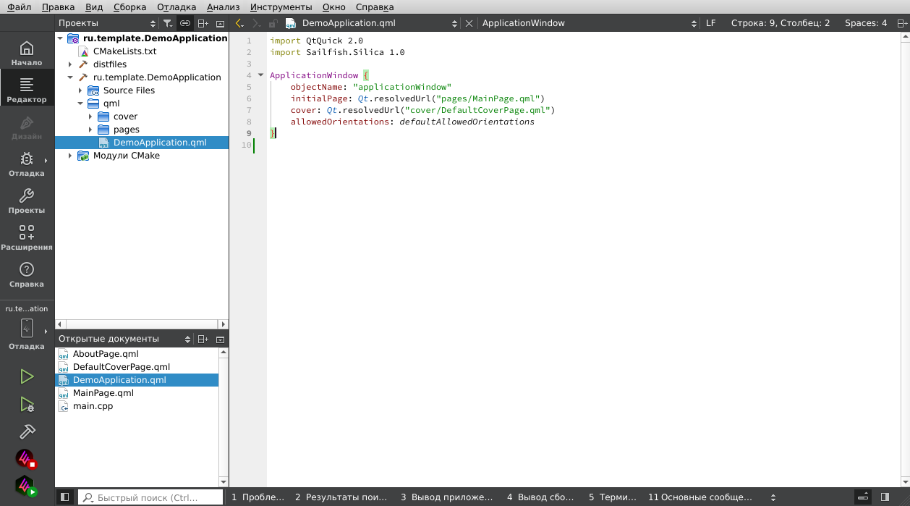
Task: Open Расширения extensions mode
Action: [27, 237]
